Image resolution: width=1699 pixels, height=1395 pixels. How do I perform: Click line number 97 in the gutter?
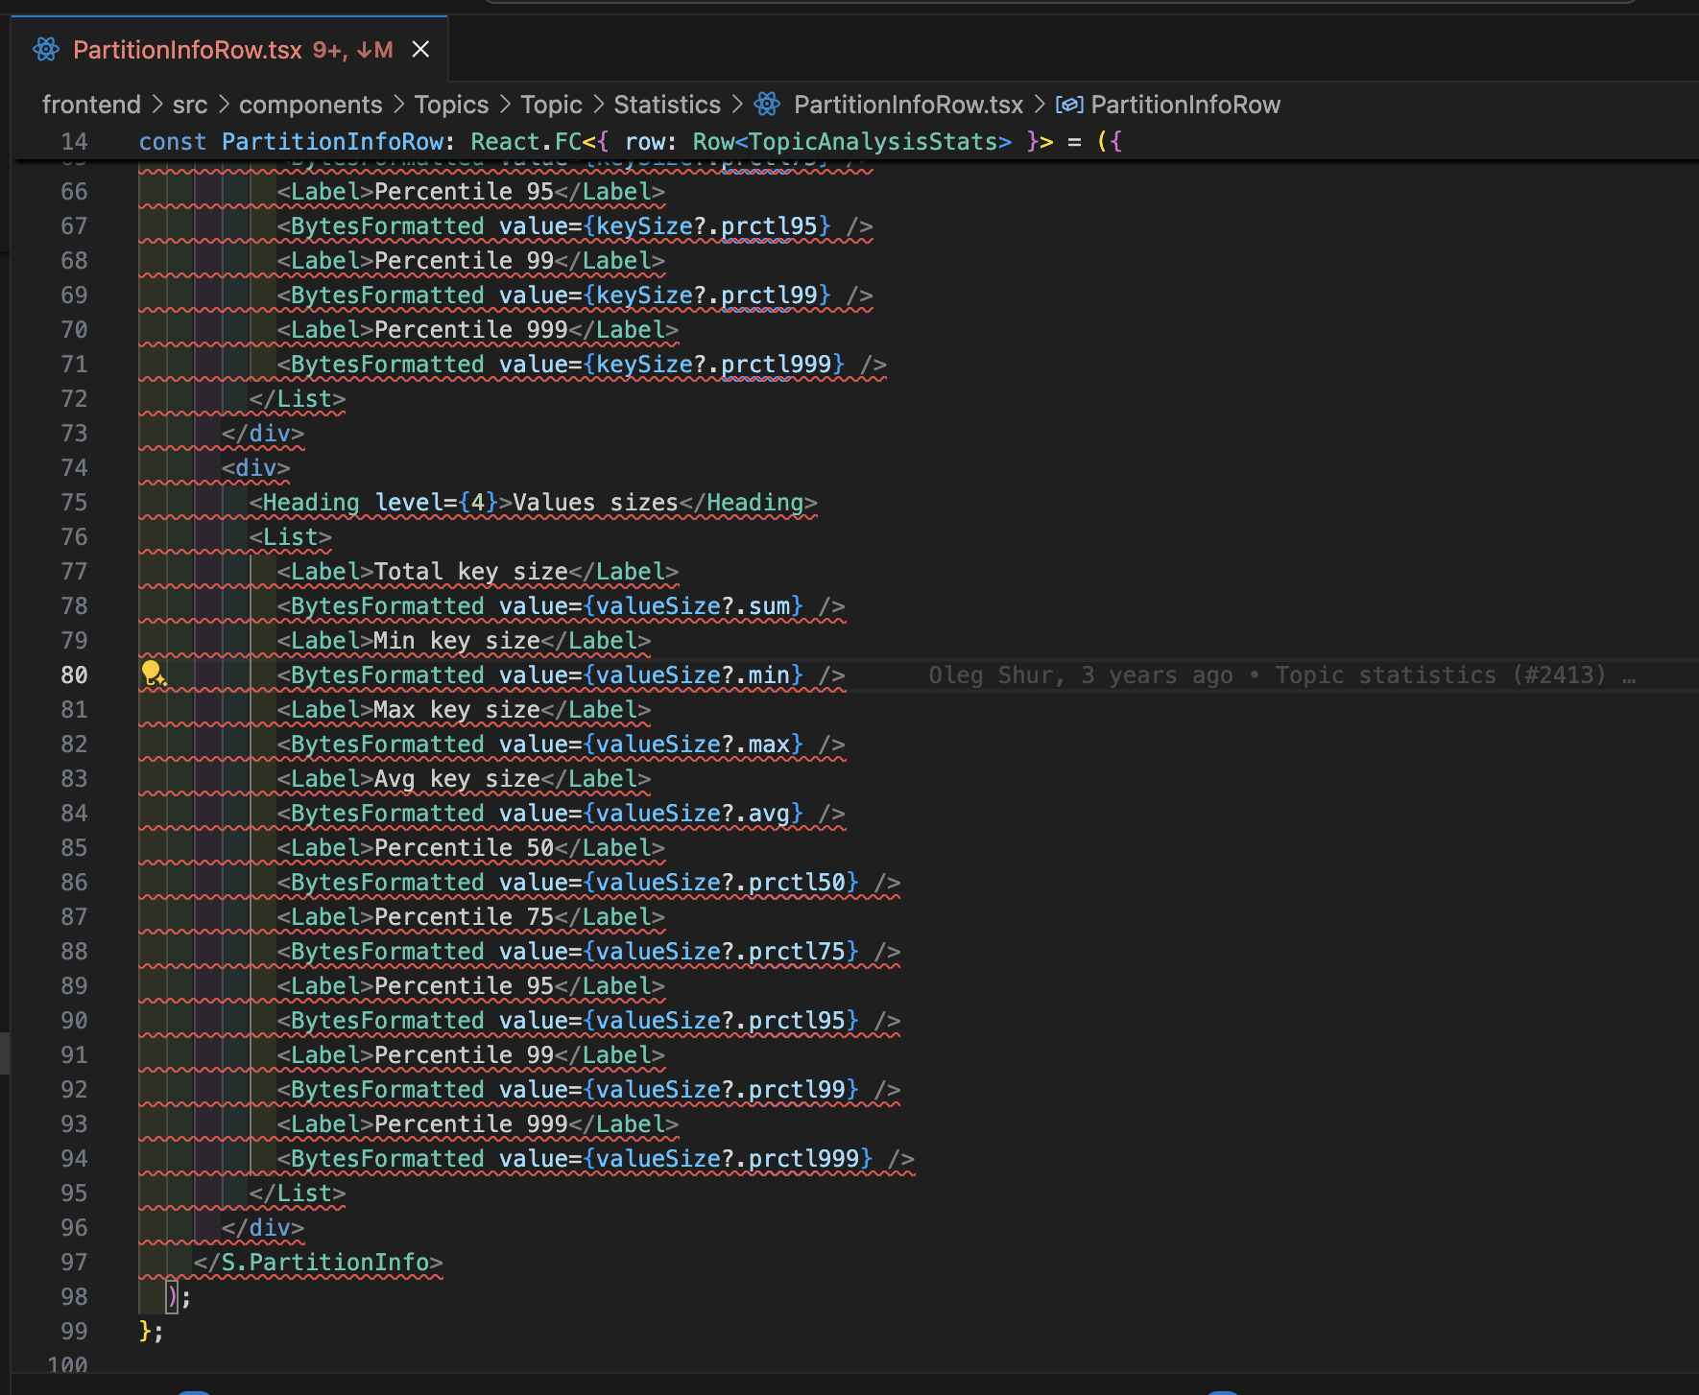click(74, 1263)
